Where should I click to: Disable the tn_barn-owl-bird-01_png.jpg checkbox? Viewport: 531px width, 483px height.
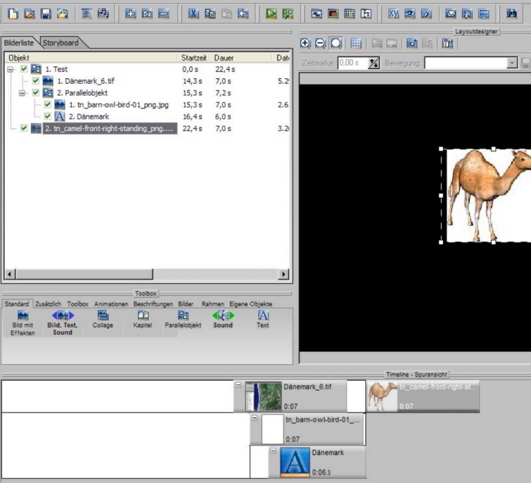click(x=47, y=105)
